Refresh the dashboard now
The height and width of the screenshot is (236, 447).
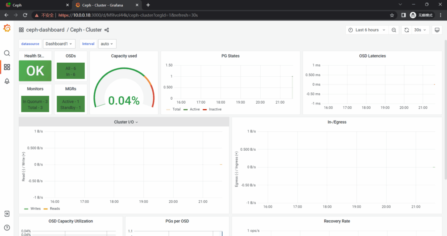point(406,30)
